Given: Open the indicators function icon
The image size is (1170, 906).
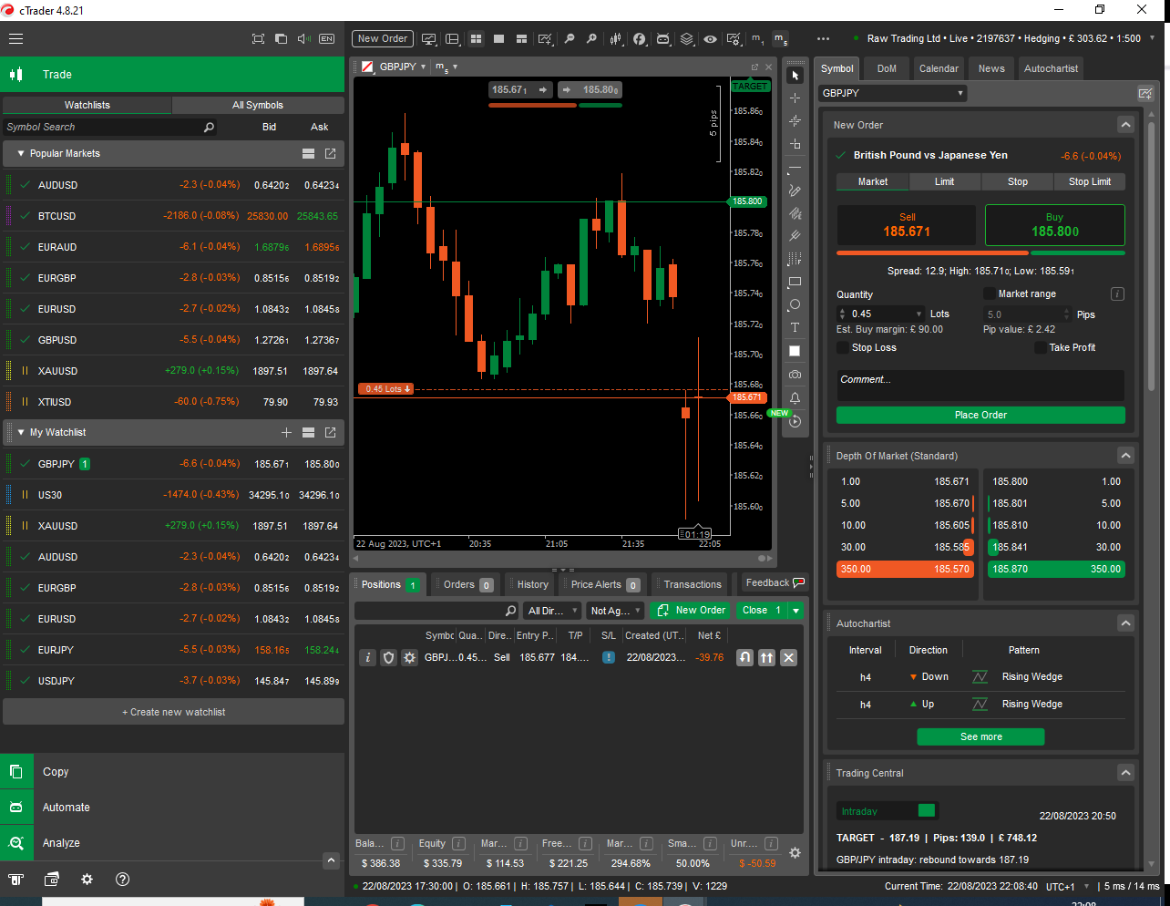Looking at the screenshot, I should click(x=640, y=38).
